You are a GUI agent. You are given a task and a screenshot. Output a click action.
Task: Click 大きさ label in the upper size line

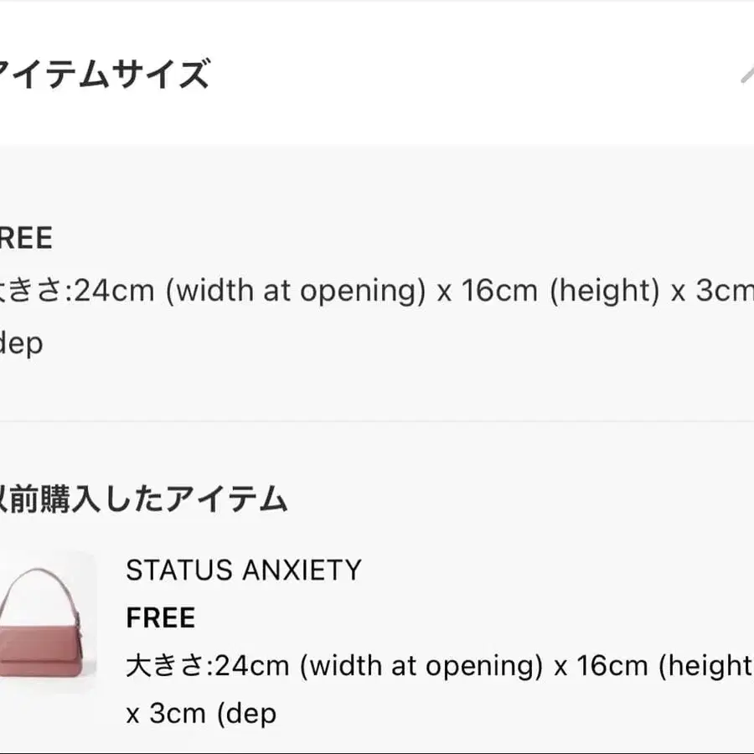35,291
